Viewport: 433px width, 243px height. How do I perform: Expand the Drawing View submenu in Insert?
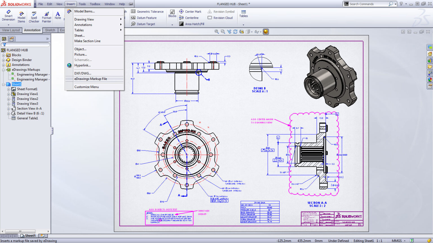pos(84,19)
